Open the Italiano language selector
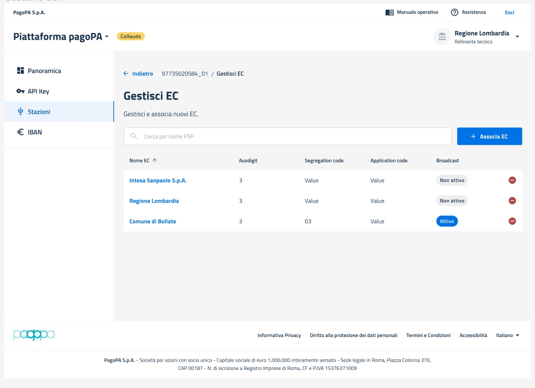The image size is (535, 388). click(507, 335)
